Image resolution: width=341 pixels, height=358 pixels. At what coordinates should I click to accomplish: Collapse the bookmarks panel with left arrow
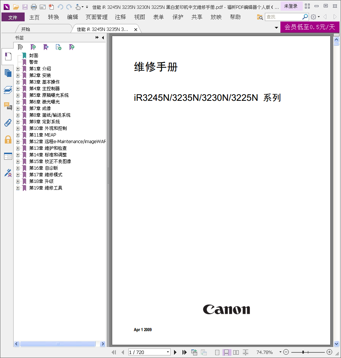coord(103,38)
